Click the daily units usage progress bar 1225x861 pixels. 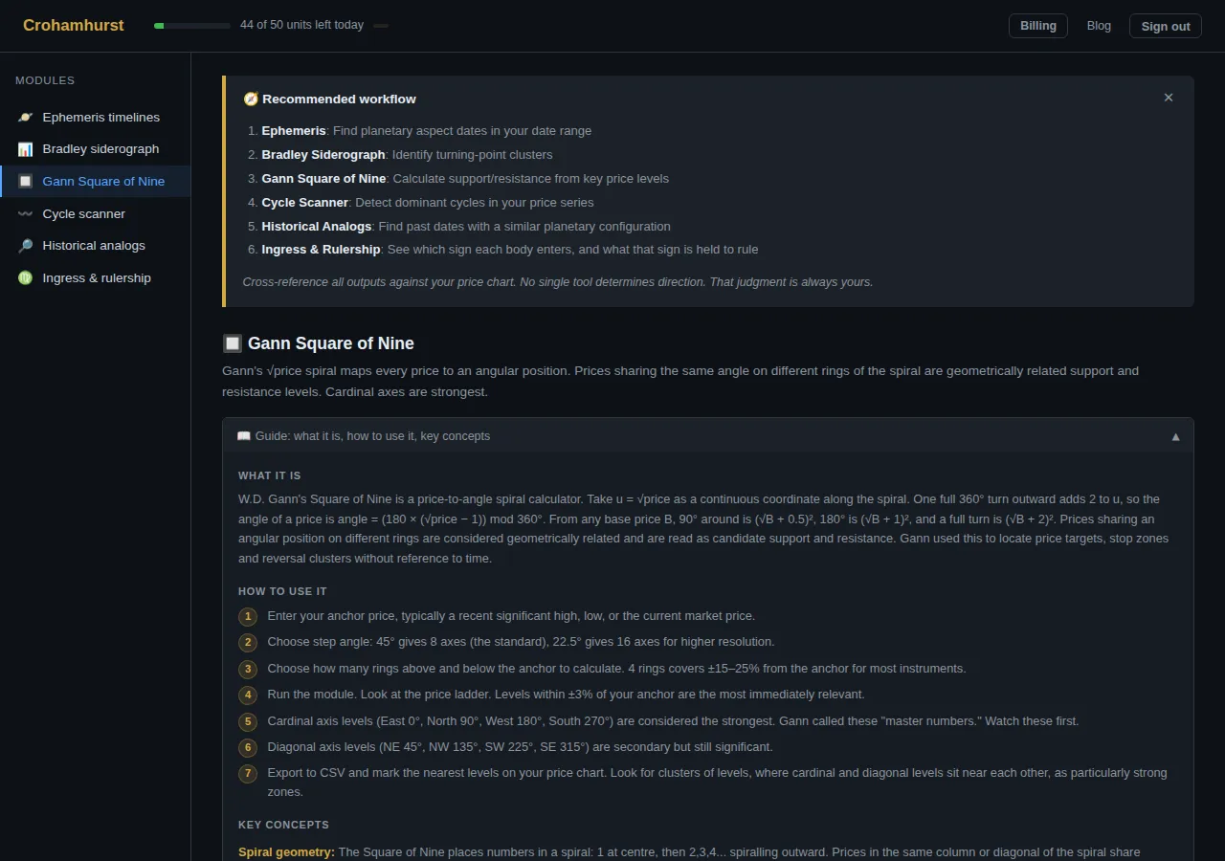pos(192,26)
